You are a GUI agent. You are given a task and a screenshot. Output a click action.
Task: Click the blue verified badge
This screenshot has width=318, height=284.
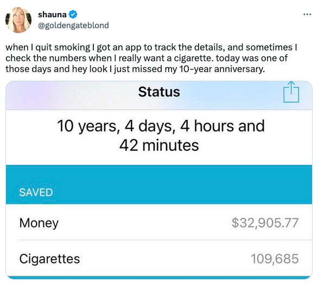coord(73,15)
